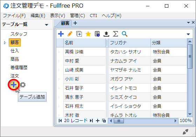The height and width of the screenshot is (137, 196).
Task: Click the frozen column splitter handle
Action: click(x=107, y=43)
